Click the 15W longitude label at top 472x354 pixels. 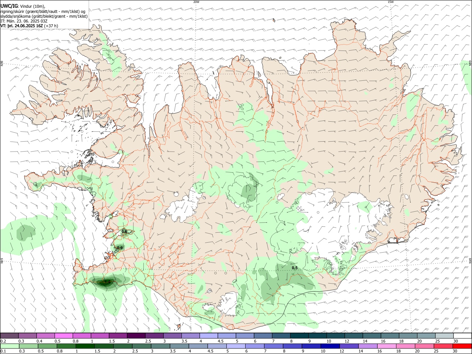point(391,2)
